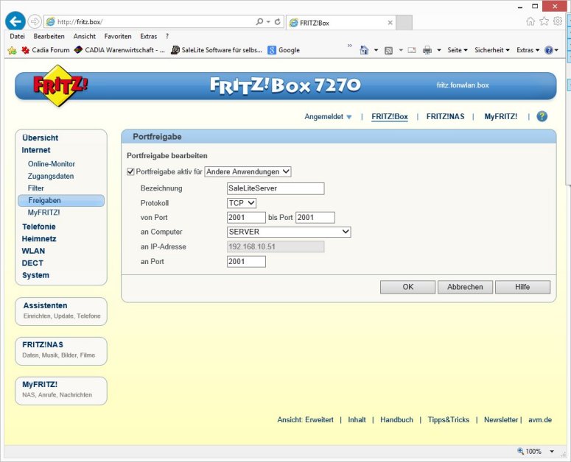Toggle the 'Portfreigabe aktiv für' checkbox
The width and height of the screenshot is (571, 462).
131,171
